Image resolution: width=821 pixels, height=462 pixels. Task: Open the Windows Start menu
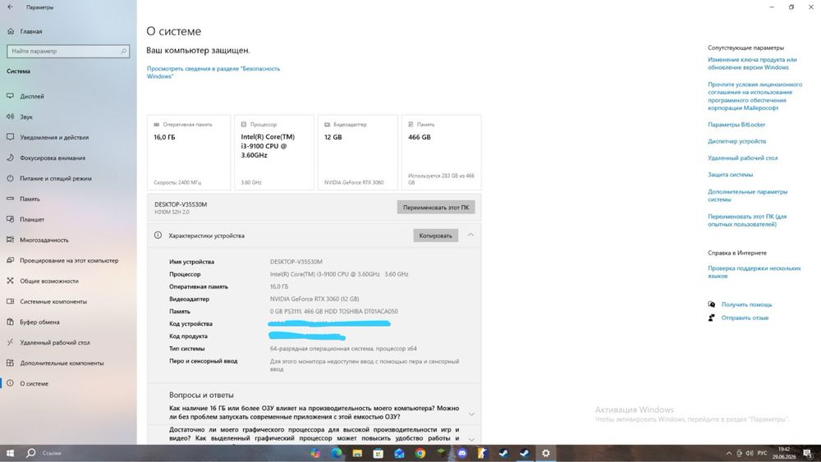(x=10, y=453)
